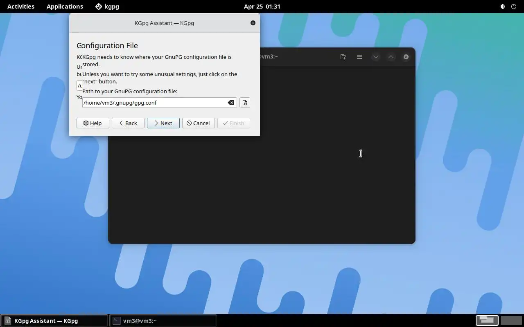Viewport: 524px width, 327px height.
Task: Minimize the terminal with down chevron
Action: 375,57
